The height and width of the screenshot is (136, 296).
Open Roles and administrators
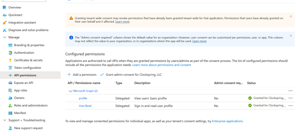[x=31, y=105]
